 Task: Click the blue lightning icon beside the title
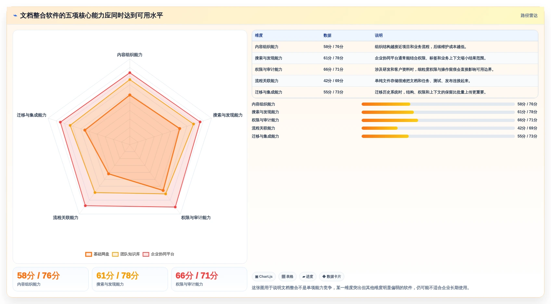point(15,16)
